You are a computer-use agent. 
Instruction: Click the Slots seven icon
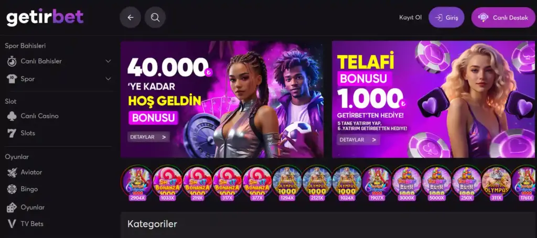[12, 133]
